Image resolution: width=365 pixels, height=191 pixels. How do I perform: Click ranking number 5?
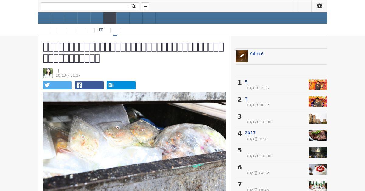pos(240,151)
